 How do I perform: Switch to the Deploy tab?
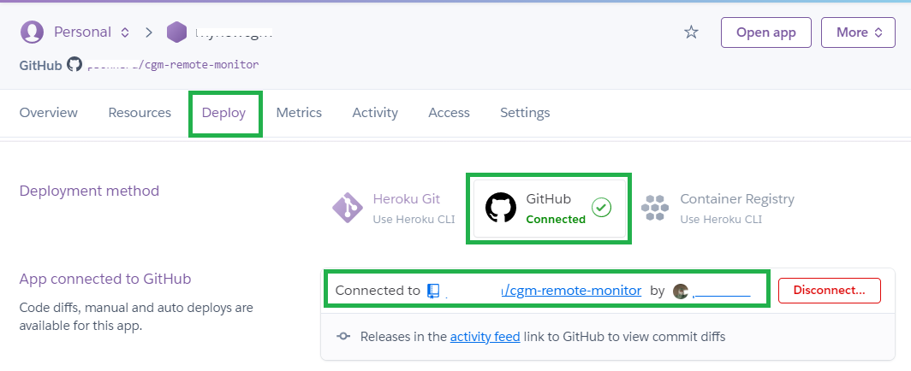pyautogui.click(x=223, y=113)
